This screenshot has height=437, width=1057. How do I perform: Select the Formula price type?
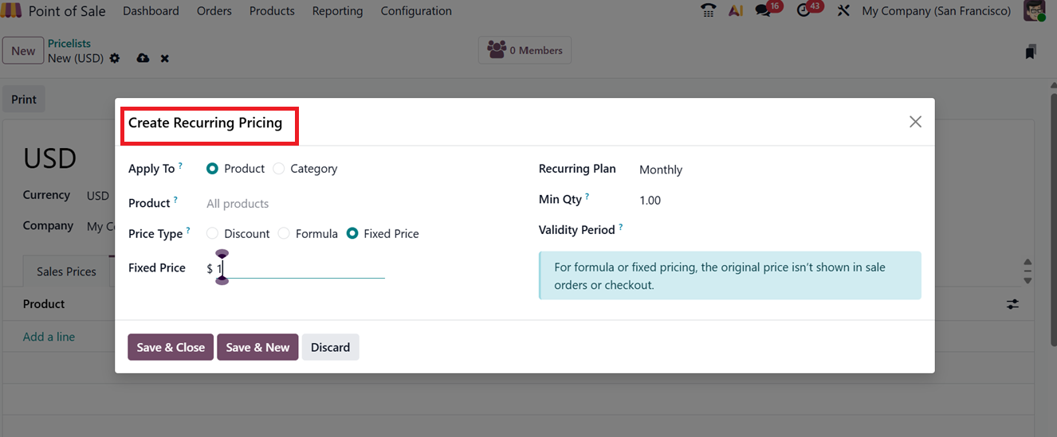click(x=285, y=234)
